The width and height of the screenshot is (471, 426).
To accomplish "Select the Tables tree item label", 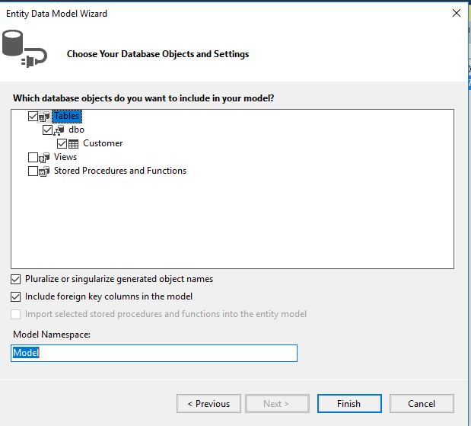I will (x=67, y=117).
